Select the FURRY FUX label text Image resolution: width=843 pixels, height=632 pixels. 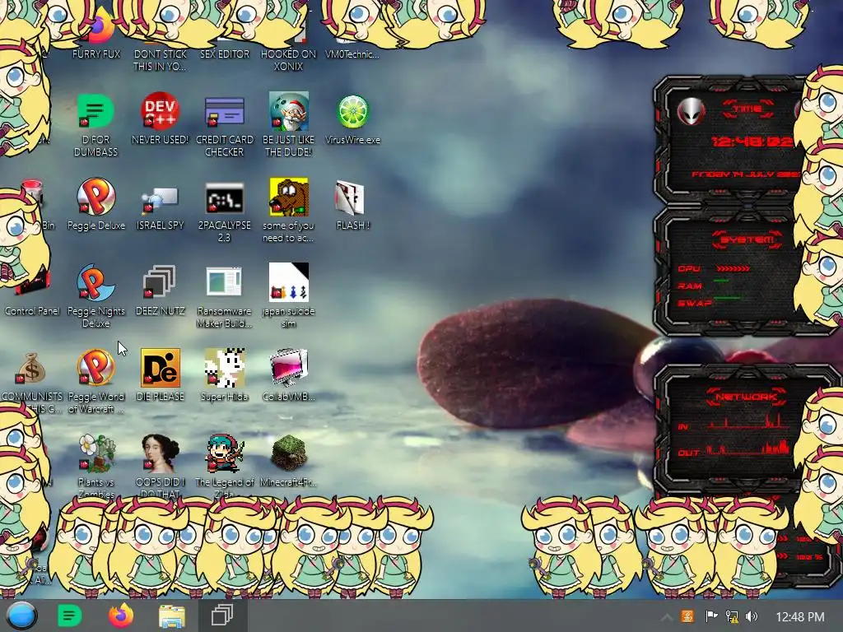click(96, 54)
